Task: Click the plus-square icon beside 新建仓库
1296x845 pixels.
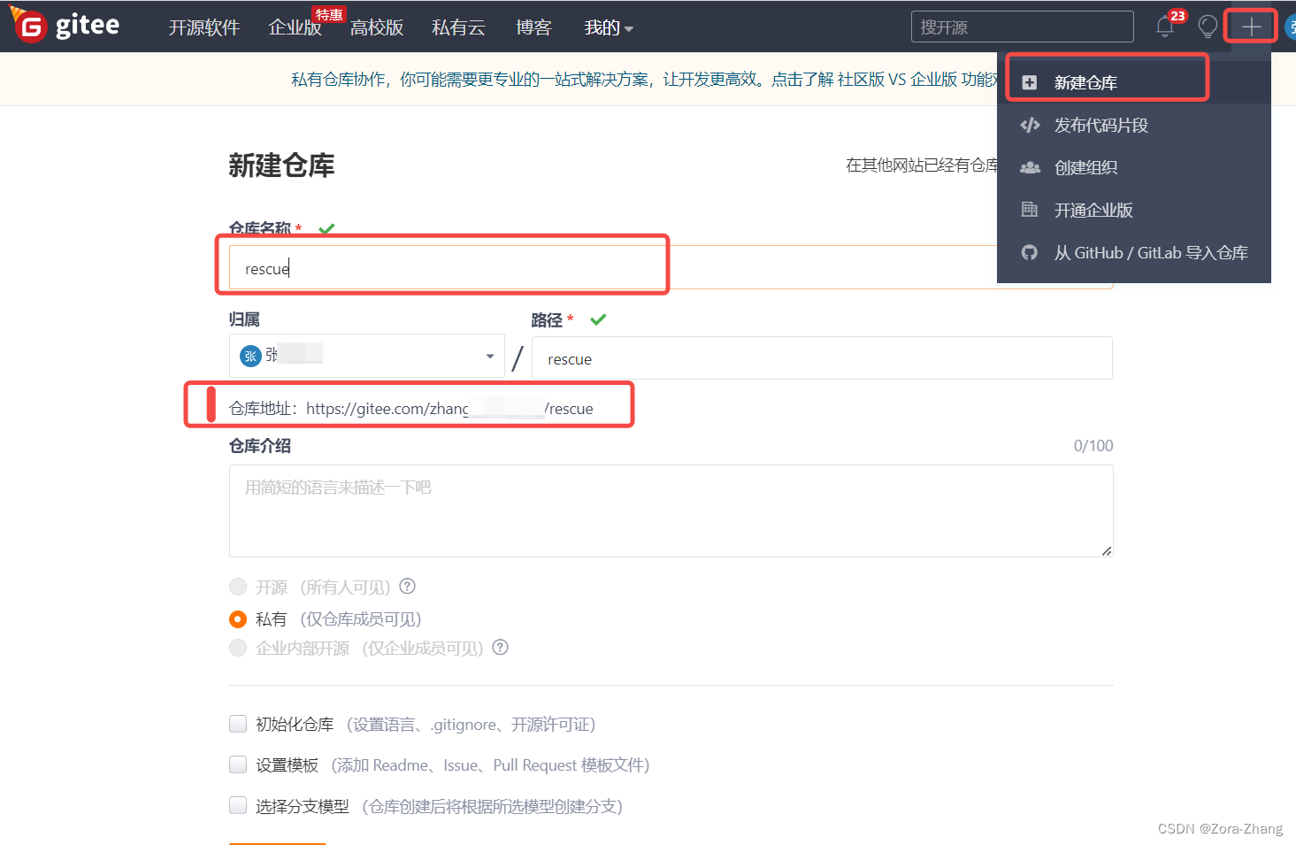Action: coord(1030,82)
